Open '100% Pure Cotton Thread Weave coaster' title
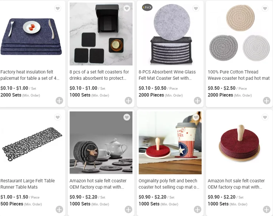 click(x=238, y=75)
